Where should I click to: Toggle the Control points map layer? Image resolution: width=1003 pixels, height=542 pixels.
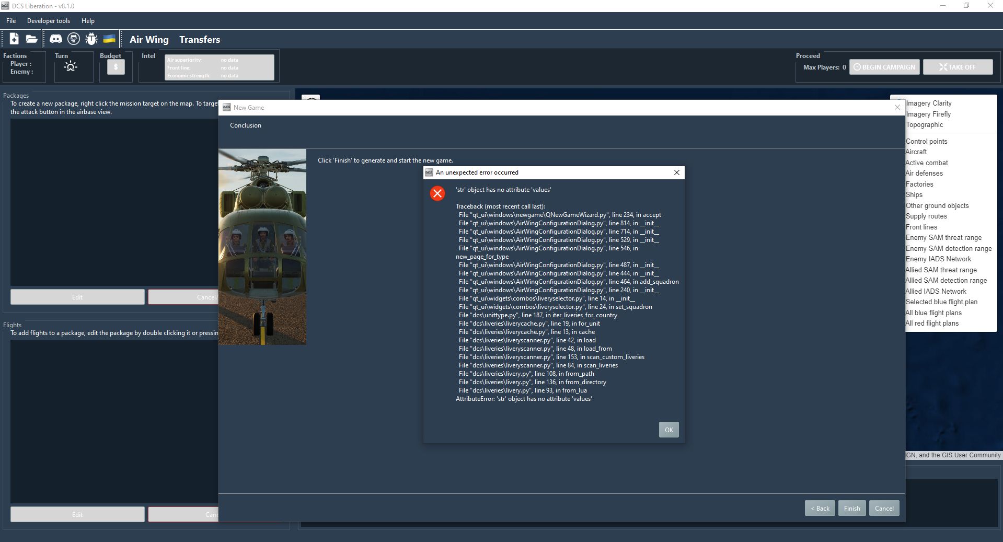point(926,141)
